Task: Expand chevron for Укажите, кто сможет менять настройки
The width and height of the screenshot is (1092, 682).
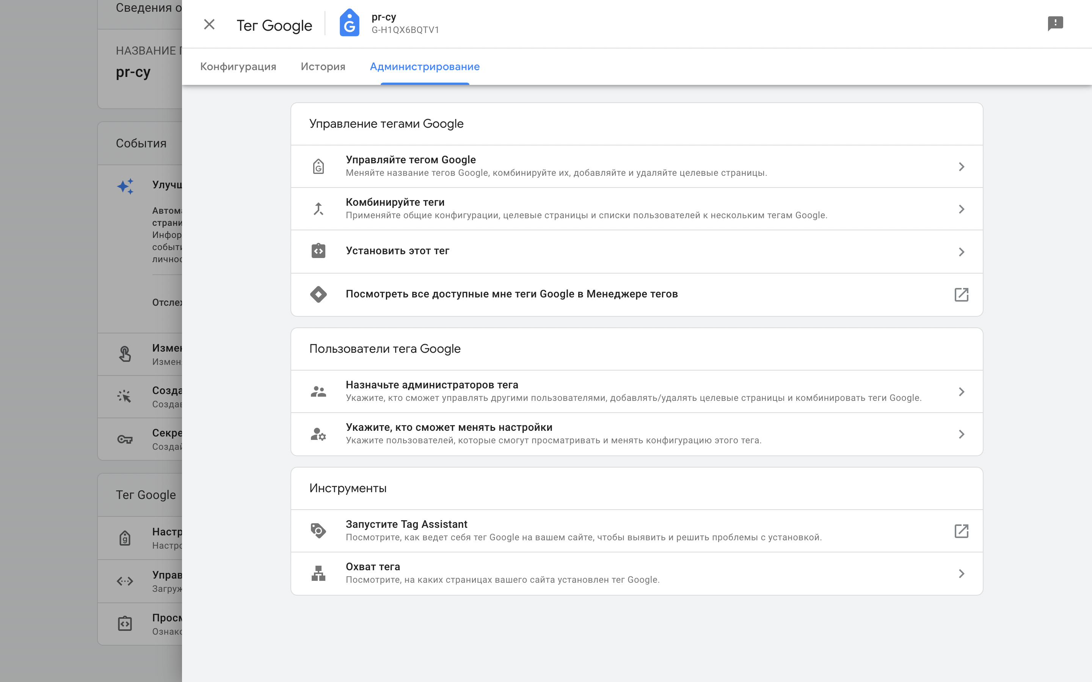Action: coord(961,434)
